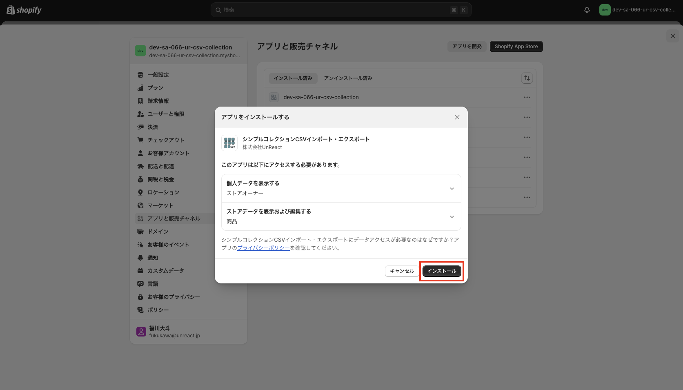
Task: Go to 言語 settings
Action: click(189, 284)
